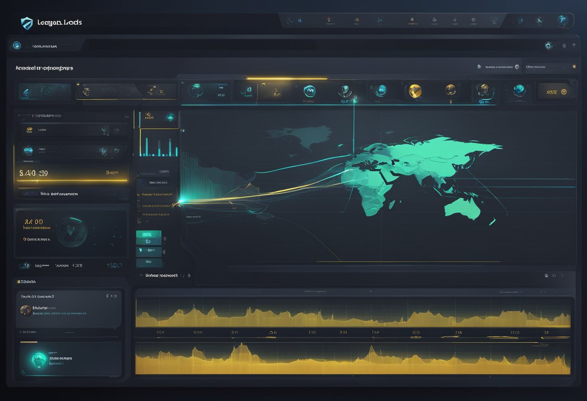This screenshot has width=587, height=401.
Task: Toggle the round switch on first left list row
Action: pos(104,130)
